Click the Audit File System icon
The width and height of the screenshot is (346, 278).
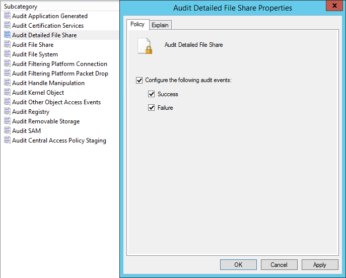tap(7, 54)
